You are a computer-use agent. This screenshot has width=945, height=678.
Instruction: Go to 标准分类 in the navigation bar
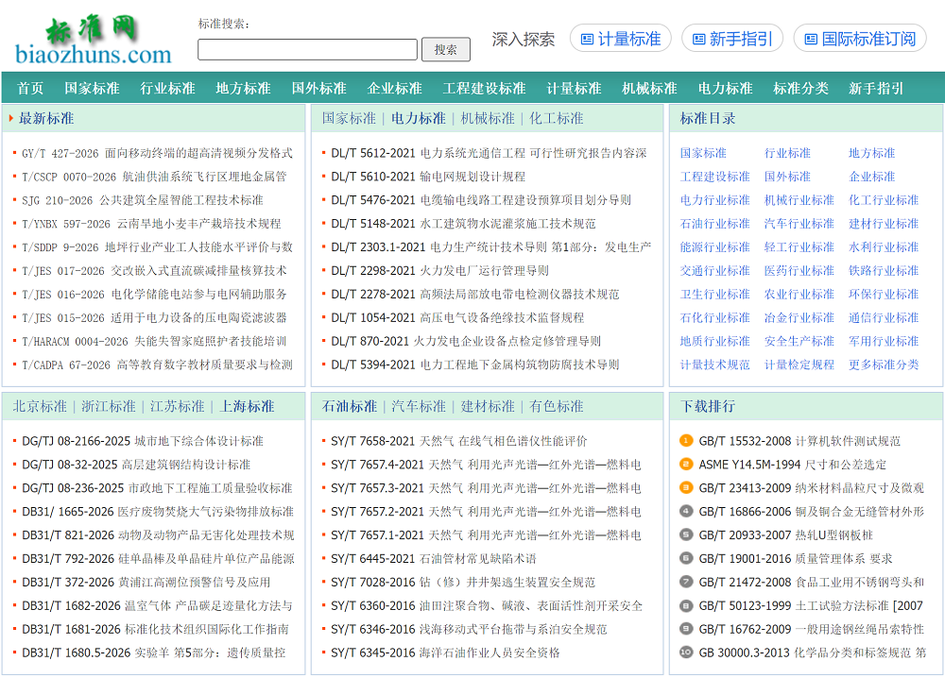800,89
